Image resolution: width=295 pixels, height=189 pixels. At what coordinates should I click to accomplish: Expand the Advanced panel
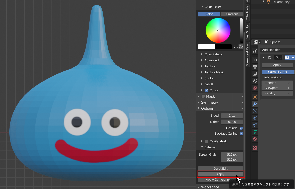click(202, 60)
